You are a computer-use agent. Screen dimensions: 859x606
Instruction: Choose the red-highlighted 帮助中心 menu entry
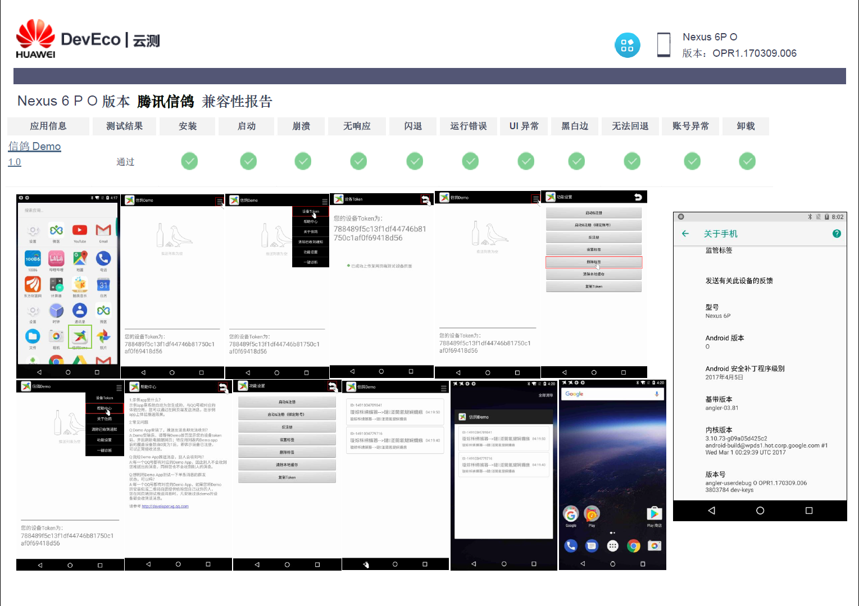pos(104,408)
